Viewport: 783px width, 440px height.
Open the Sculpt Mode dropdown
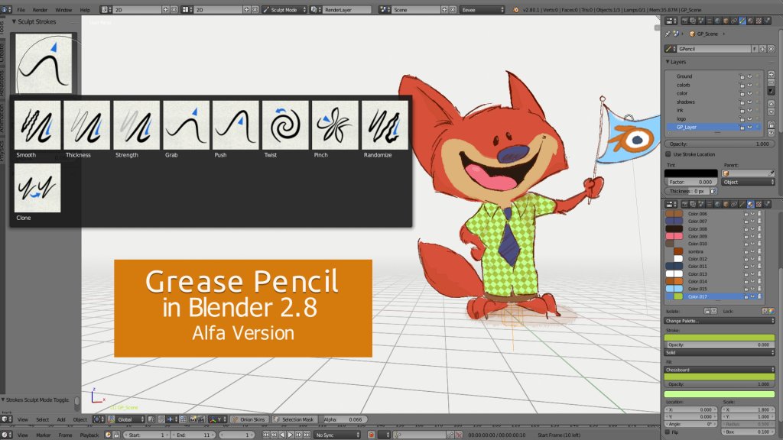(284, 9)
